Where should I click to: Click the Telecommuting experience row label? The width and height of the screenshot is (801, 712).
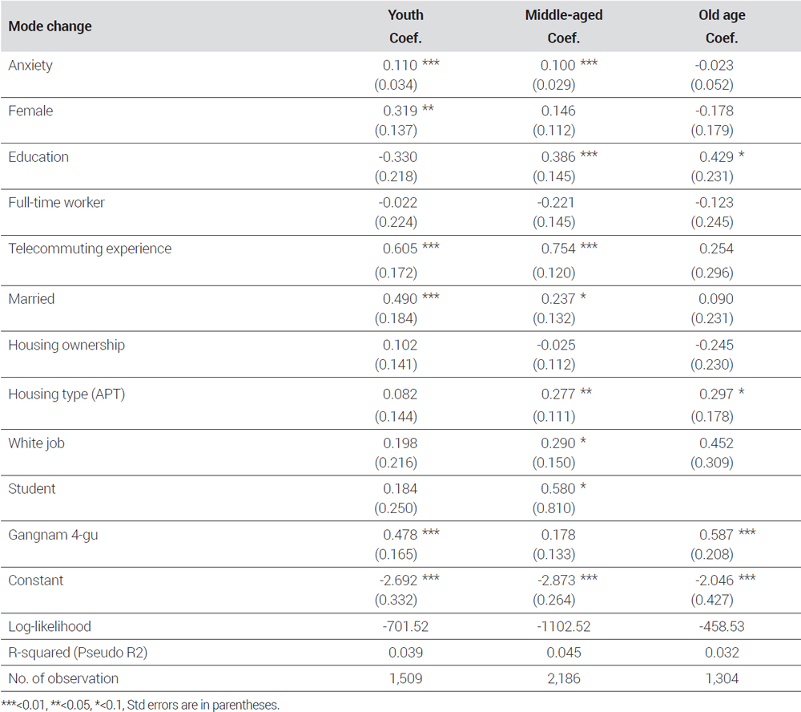tap(90, 249)
